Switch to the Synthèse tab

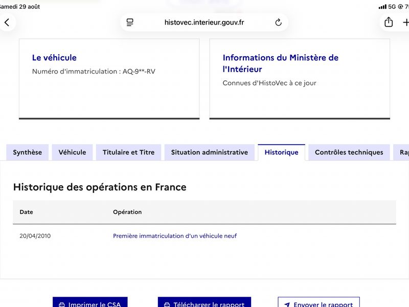[x=28, y=152]
